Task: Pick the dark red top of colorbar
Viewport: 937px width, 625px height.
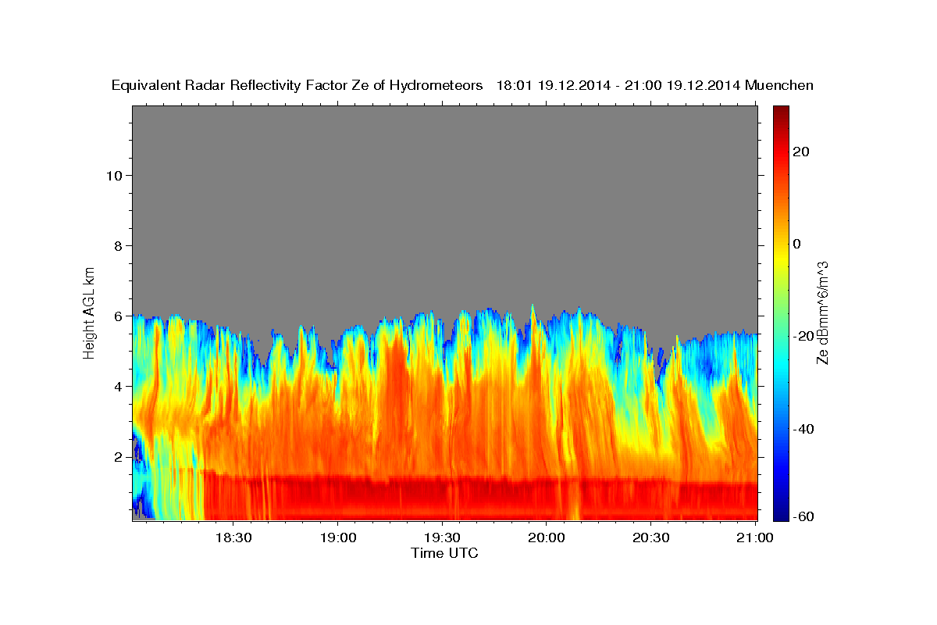Action: point(781,111)
